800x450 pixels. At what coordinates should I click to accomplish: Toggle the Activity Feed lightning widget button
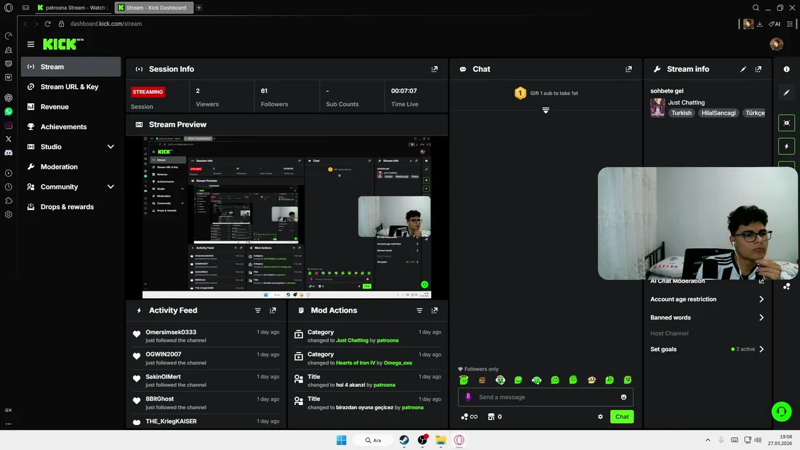(787, 146)
